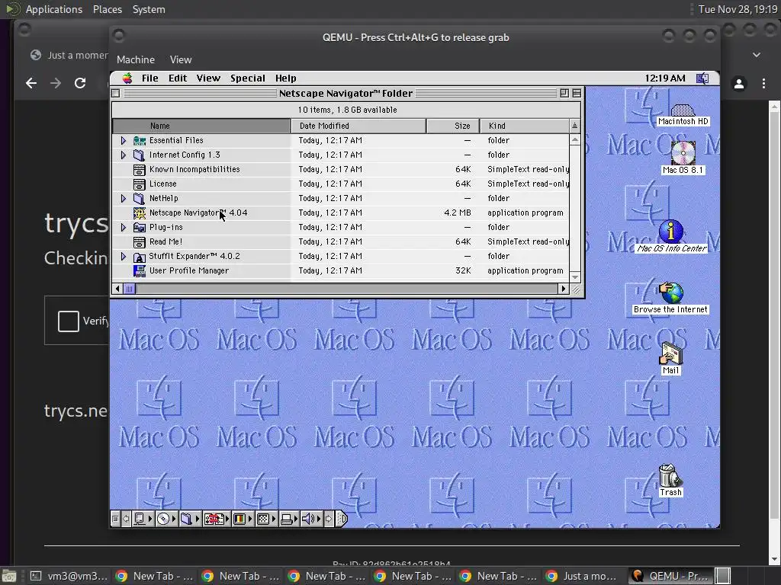
Task: Collapse the Control Strip using end tab
Action: (x=342, y=519)
